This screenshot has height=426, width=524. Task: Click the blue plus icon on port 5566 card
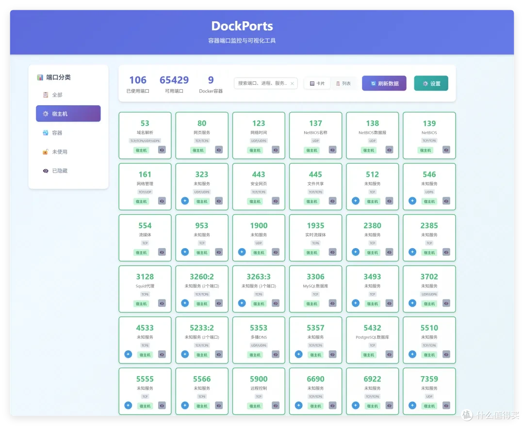[185, 405]
